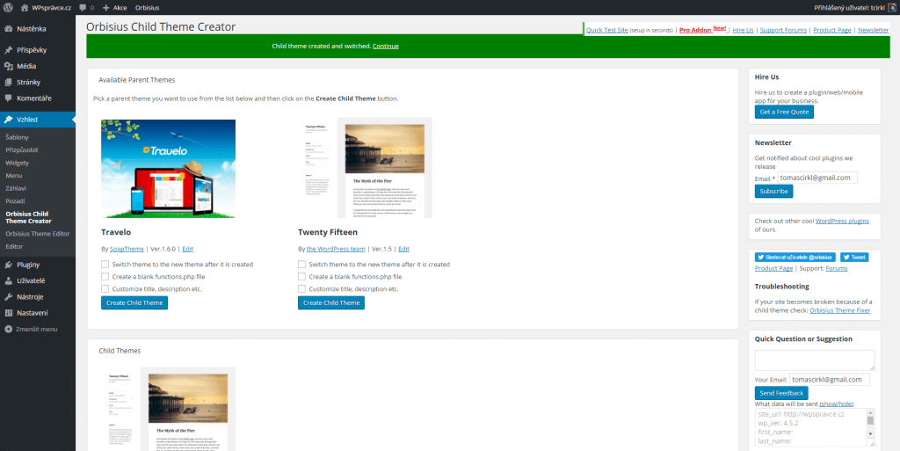Viewport: 900px width, 451px height.
Task: Click the Vzhled paintbrush icon
Action: tap(8, 120)
